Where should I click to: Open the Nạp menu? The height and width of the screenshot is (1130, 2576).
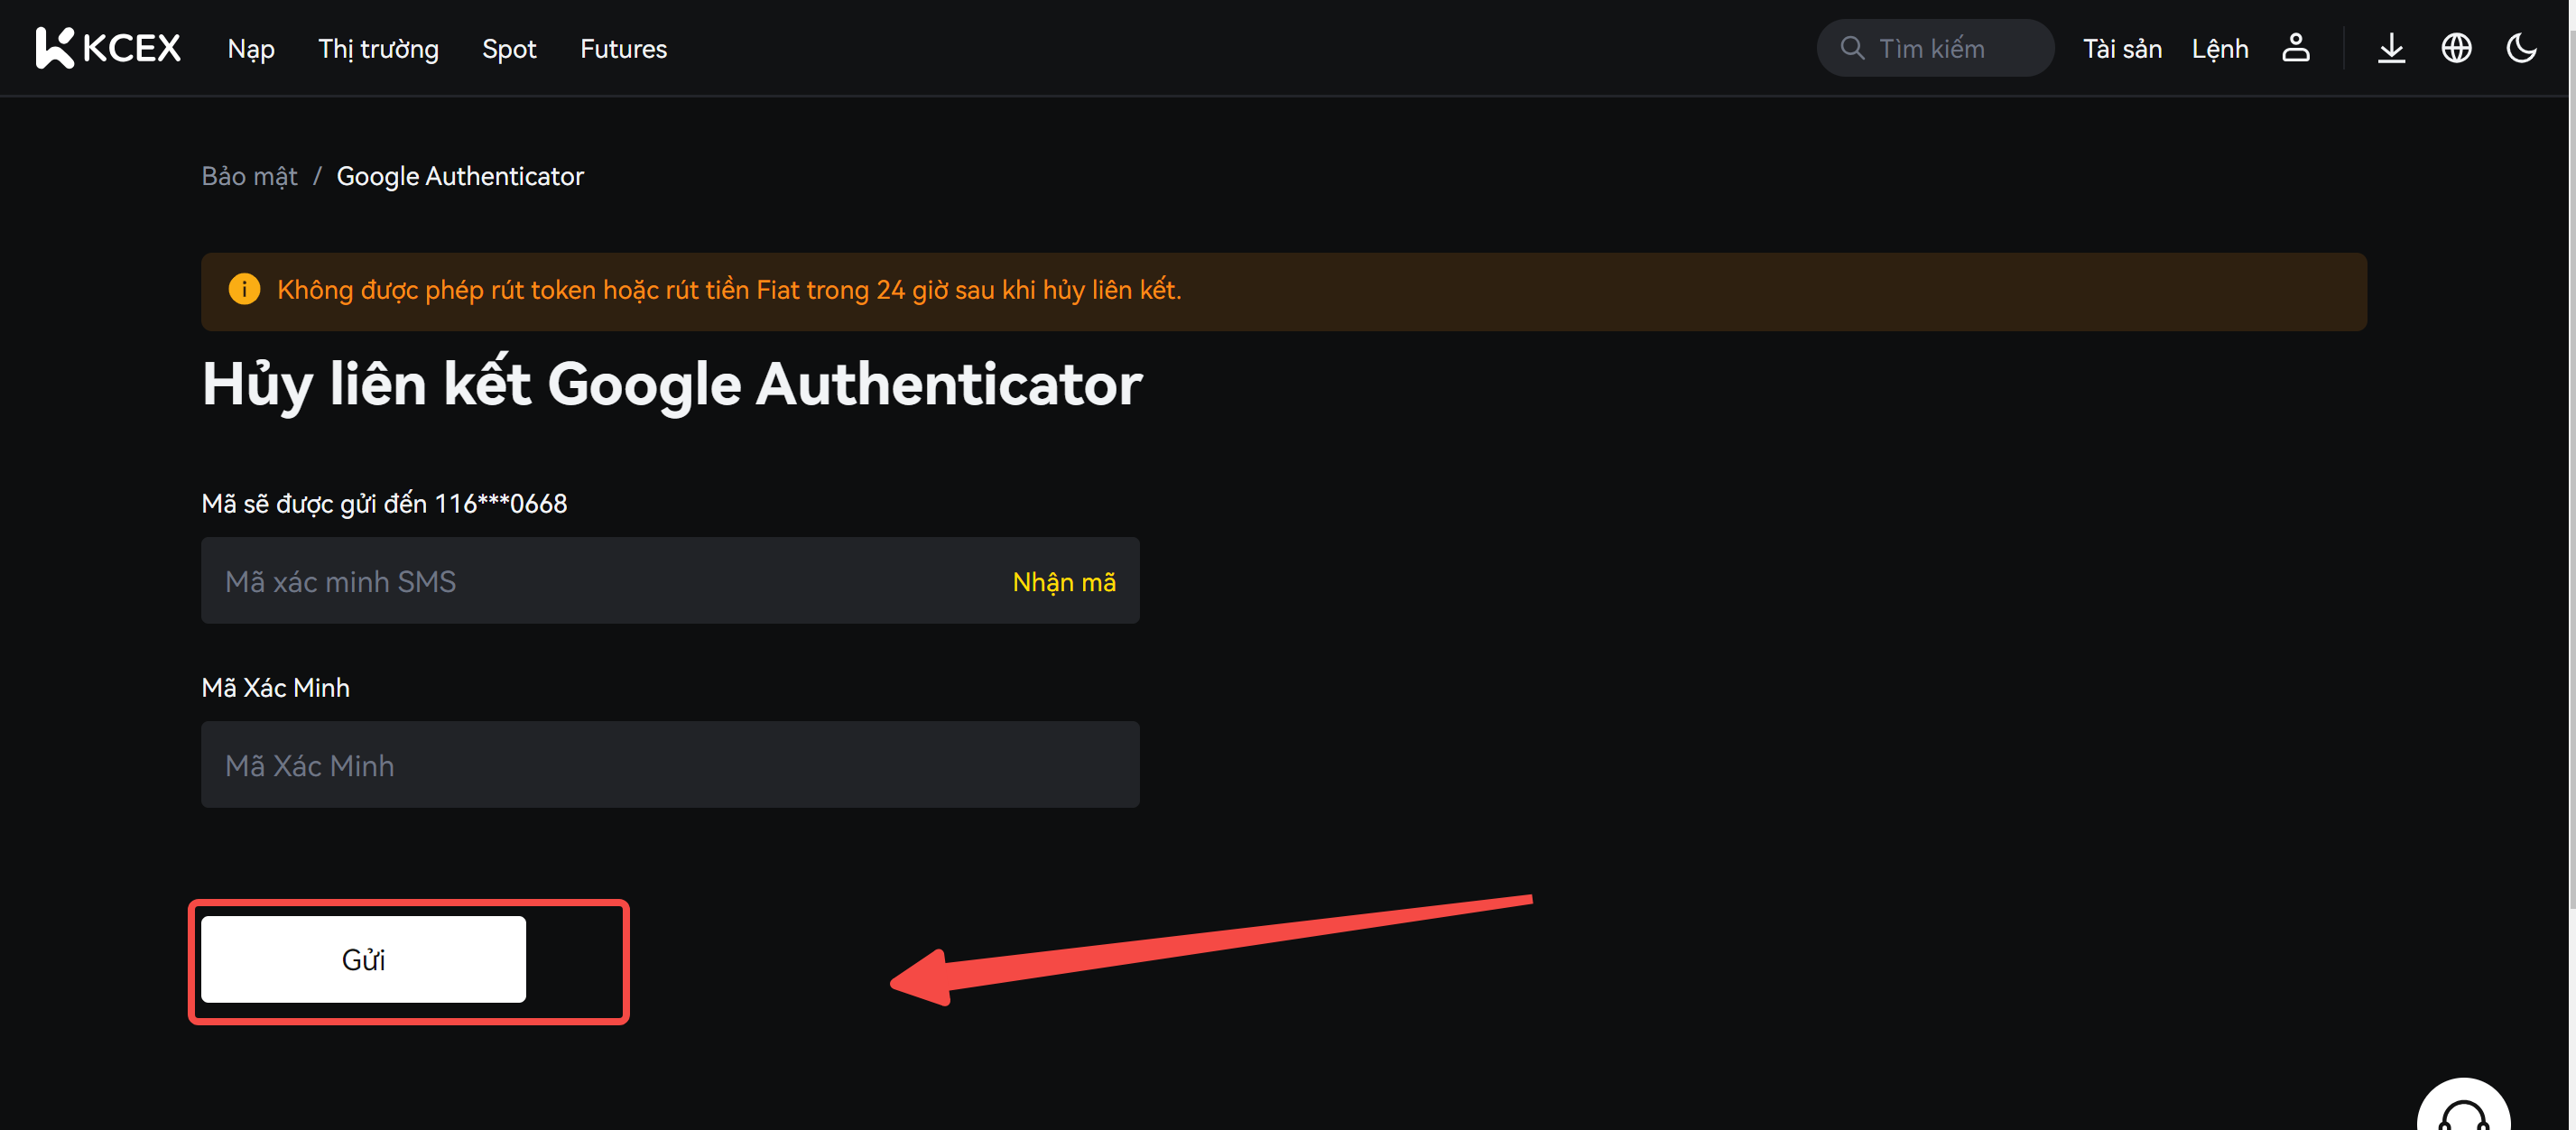pos(251,49)
